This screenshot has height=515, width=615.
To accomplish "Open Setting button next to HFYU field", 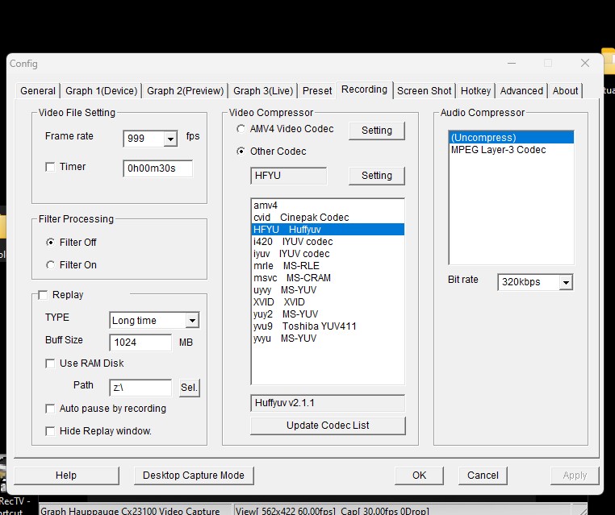I will (x=377, y=176).
